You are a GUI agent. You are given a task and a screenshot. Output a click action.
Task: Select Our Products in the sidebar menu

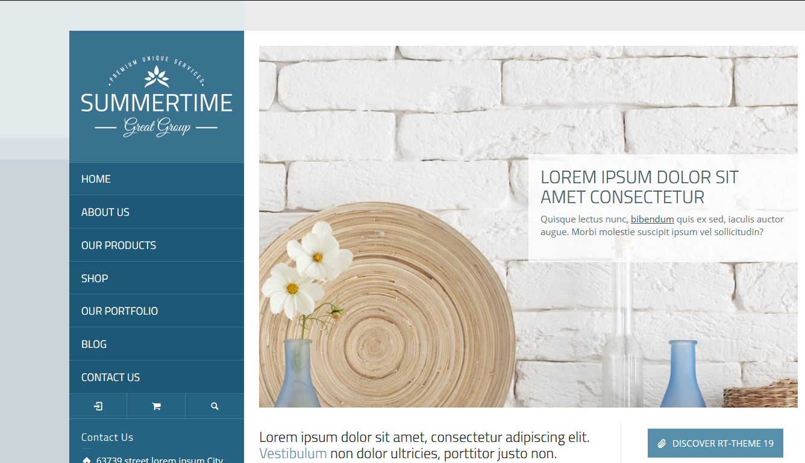tap(119, 245)
